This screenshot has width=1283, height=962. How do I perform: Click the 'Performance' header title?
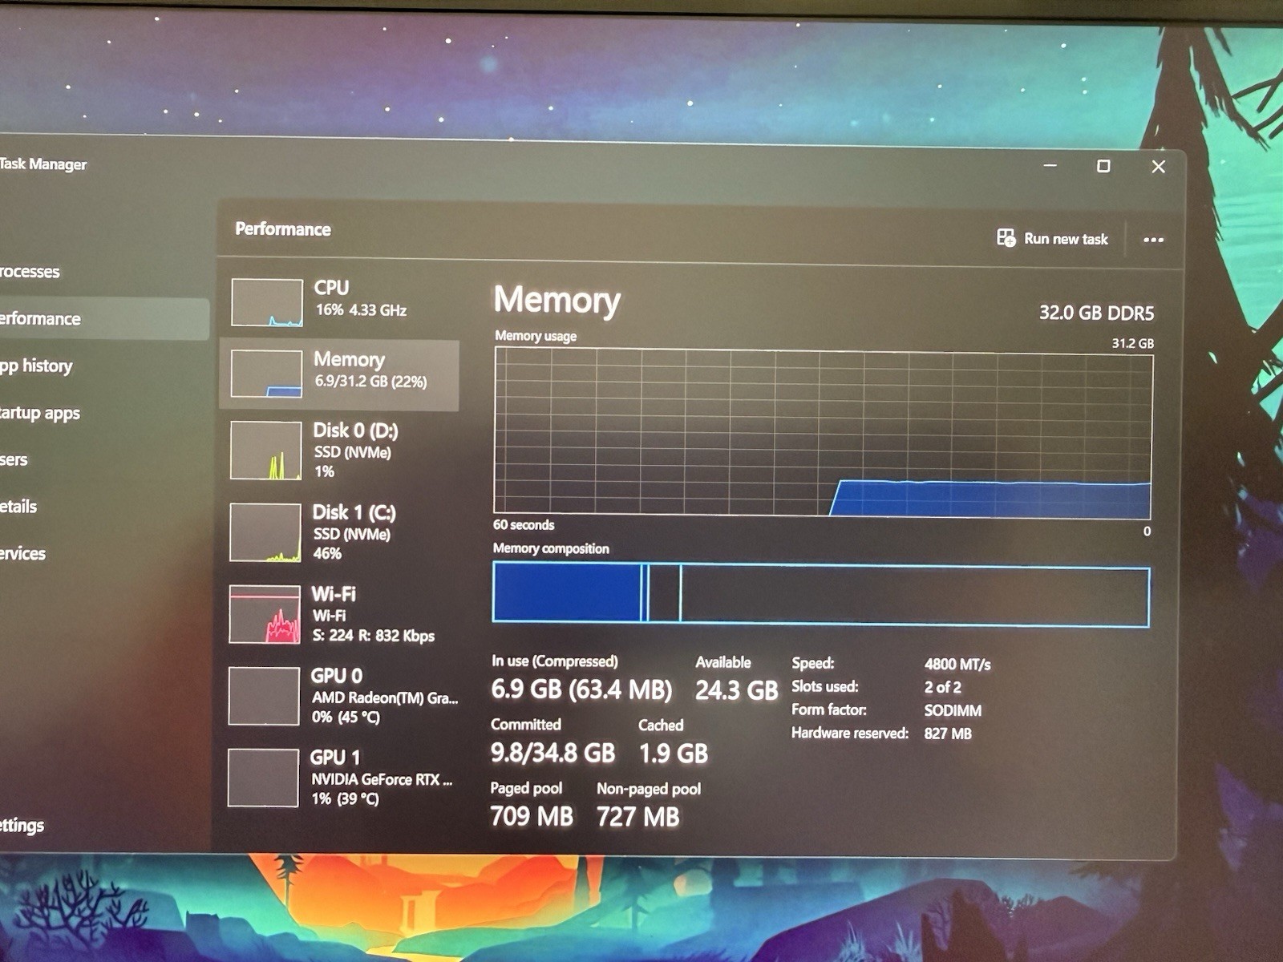point(283,229)
